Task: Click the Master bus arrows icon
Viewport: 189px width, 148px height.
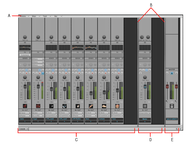Action: click(145, 106)
